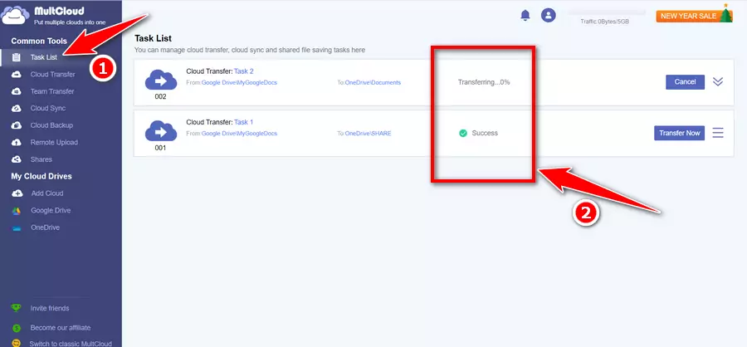Open the user account avatar icon
This screenshot has height=347, width=747.
tap(549, 15)
